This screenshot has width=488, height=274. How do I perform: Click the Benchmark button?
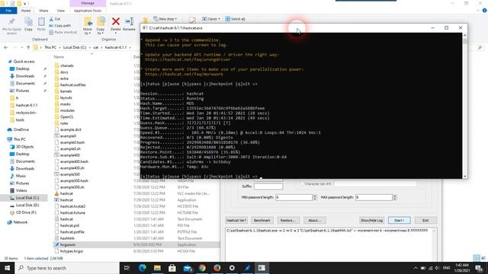[x=262, y=220]
